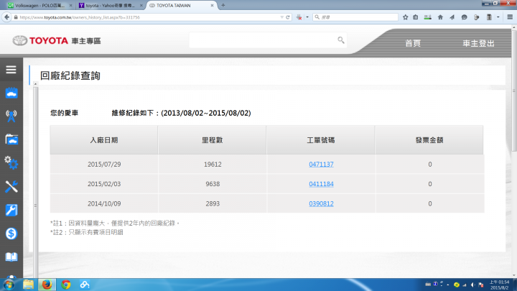Image resolution: width=517 pixels, height=291 pixels.
Task: Close the TOYOTA TAIWAN tab
Action: [x=212, y=5]
